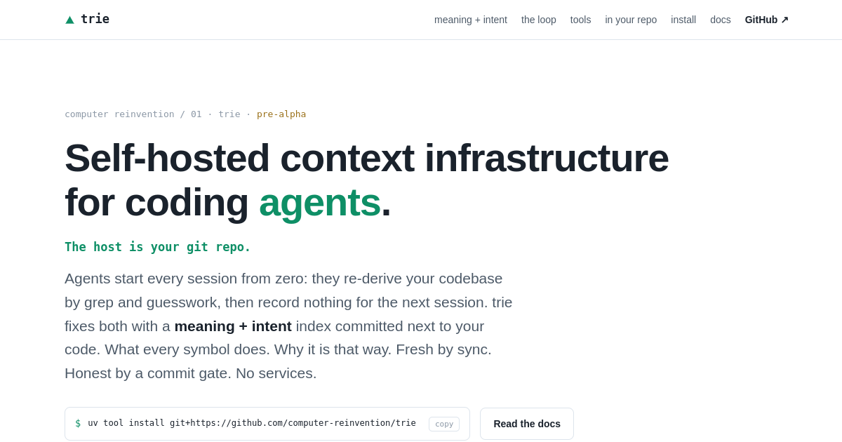Click the orange "pre-alpha" label
842x442 pixels.
pyautogui.click(x=281, y=114)
